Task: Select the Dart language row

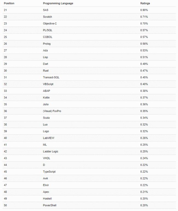Action: click(89, 64)
